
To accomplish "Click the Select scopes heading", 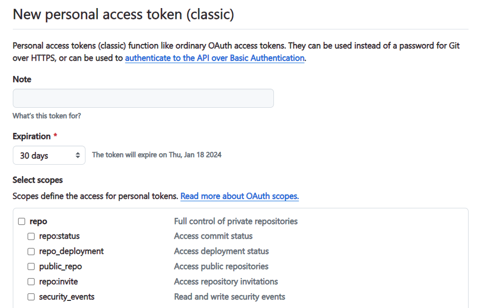I will tap(38, 180).
